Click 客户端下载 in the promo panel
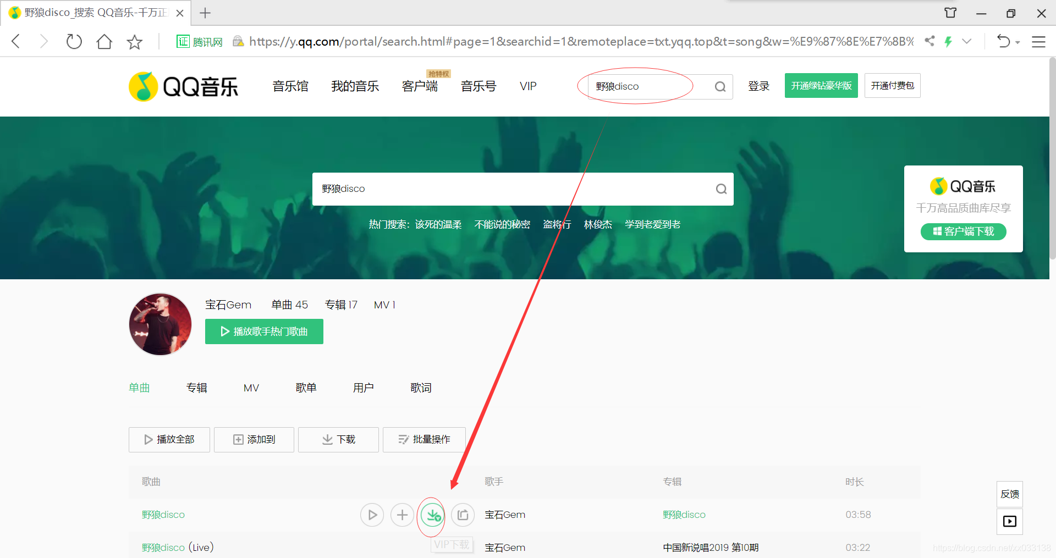 pos(963,231)
